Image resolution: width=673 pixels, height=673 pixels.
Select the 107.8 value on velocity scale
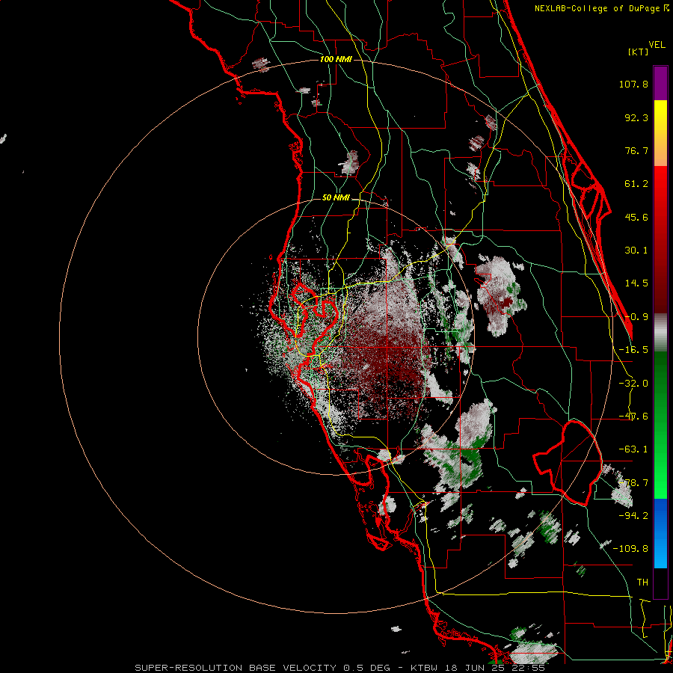point(633,84)
